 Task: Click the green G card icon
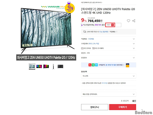coord(93,65)
